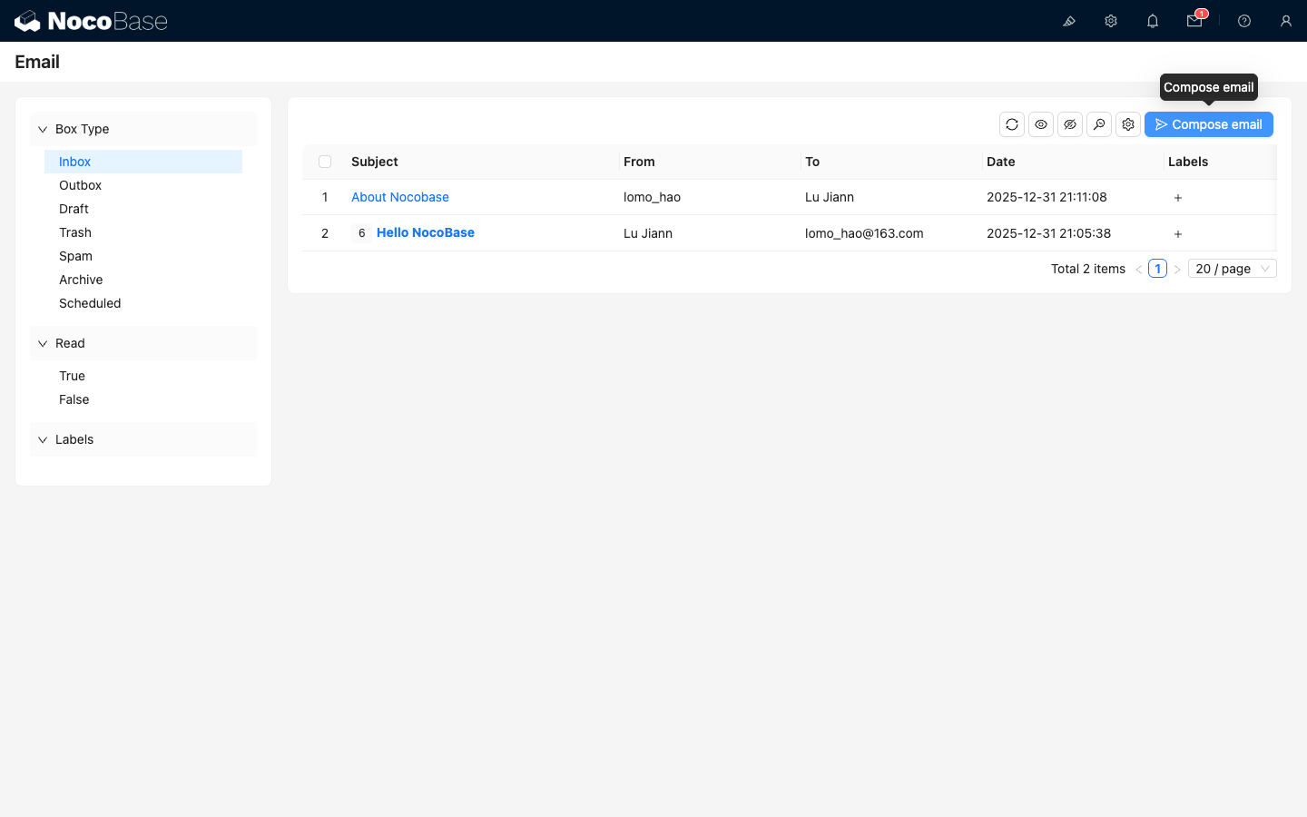This screenshot has width=1307, height=817.
Task: Collapse the Read filter section
Action: click(x=43, y=343)
